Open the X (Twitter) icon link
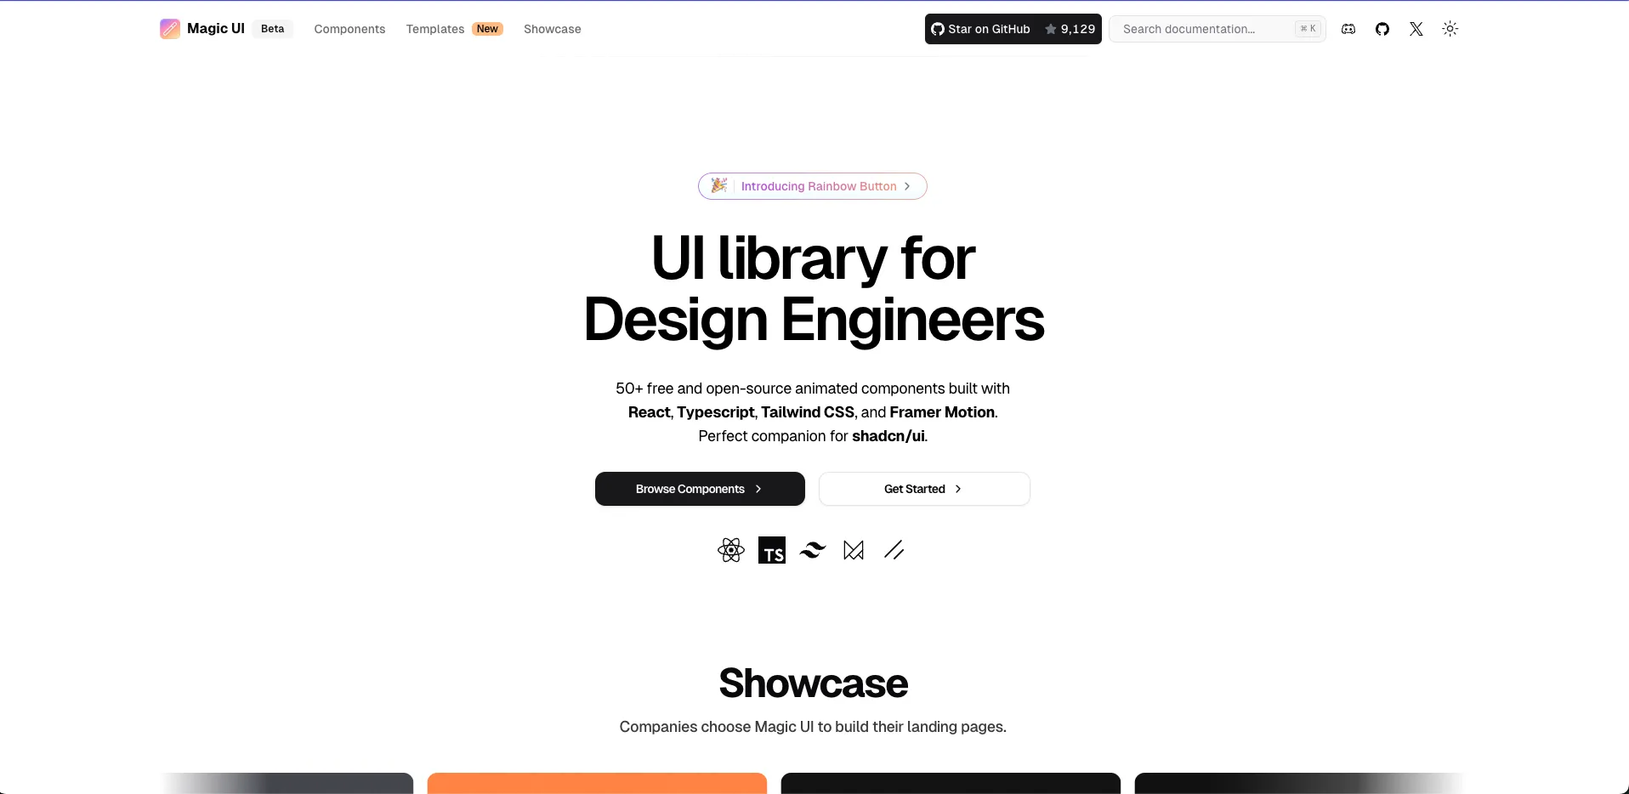This screenshot has width=1629, height=794. tap(1416, 29)
